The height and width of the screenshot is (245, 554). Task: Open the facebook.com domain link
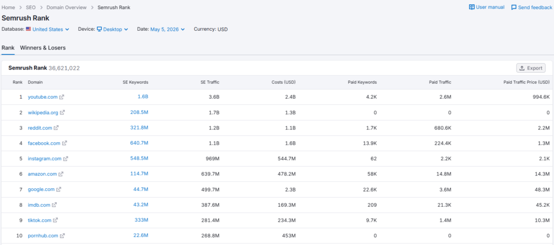(x=44, y=143)
